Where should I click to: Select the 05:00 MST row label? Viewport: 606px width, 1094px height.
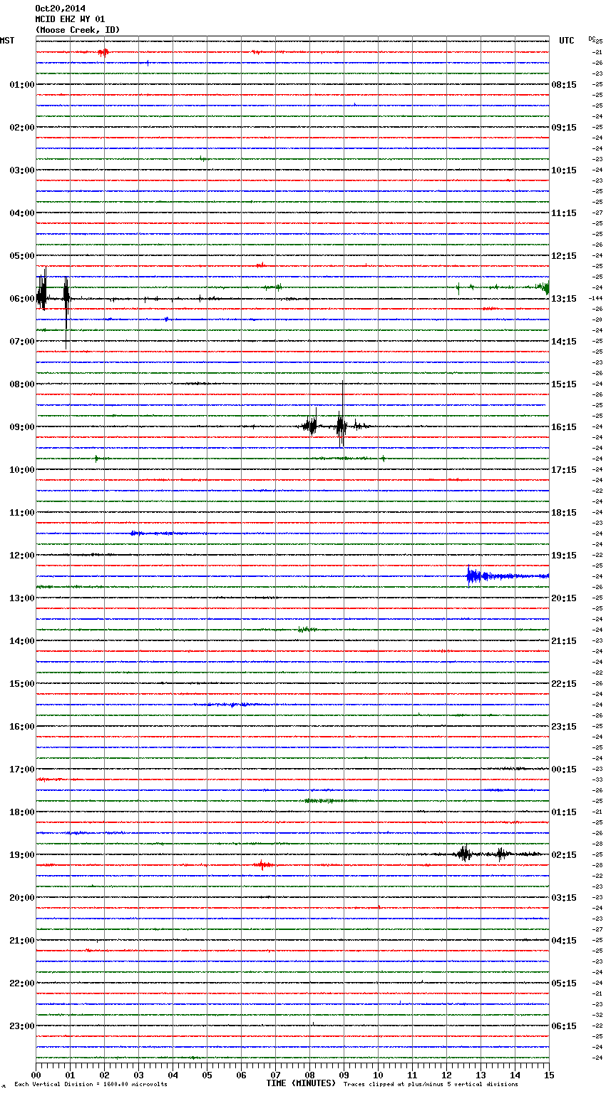[x=22, y=255]
